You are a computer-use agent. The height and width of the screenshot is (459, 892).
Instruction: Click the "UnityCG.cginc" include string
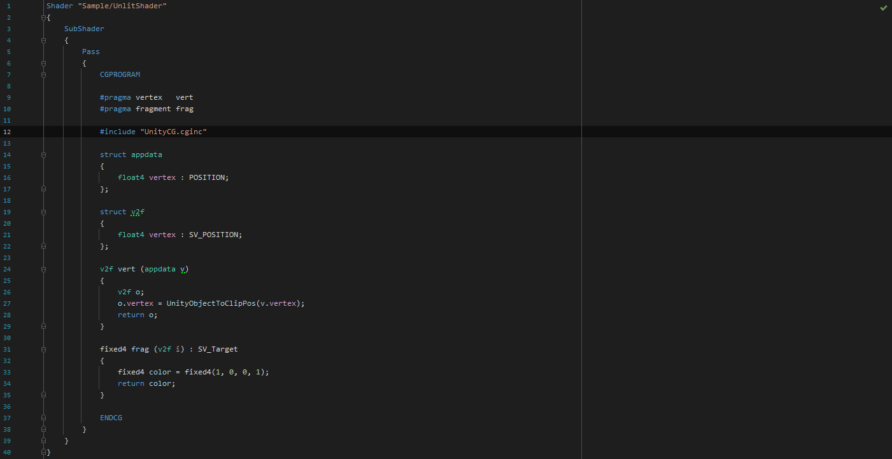pos(174,132)
